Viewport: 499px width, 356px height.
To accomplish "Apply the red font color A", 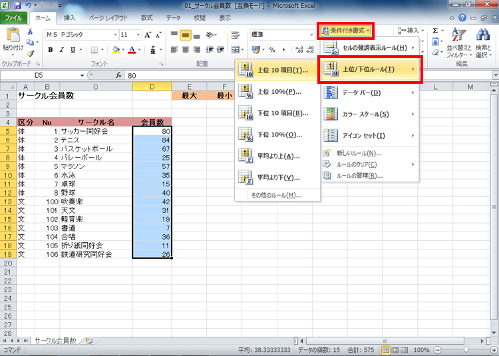I will (132, 50).
